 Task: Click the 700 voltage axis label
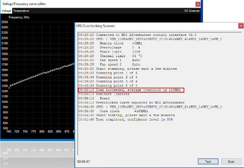9,131
